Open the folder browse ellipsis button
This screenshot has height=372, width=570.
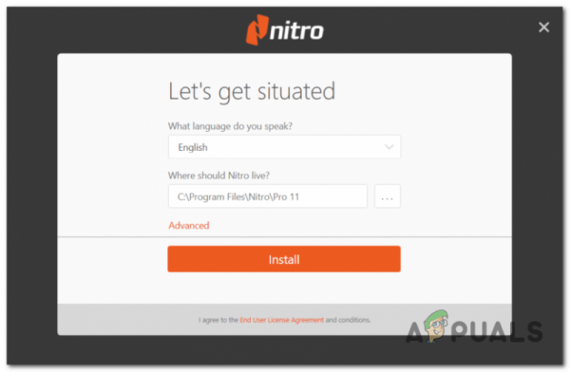pyautogui.click(x=388, y=196)
